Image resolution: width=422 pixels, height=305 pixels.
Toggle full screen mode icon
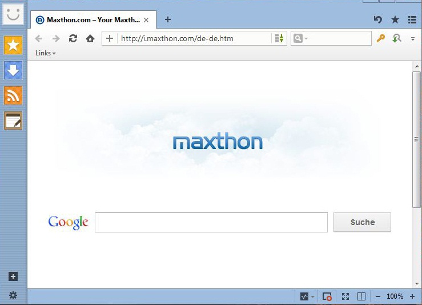345,296
